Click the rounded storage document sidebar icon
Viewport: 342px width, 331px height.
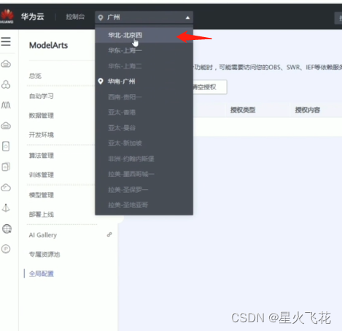[6, 146]
